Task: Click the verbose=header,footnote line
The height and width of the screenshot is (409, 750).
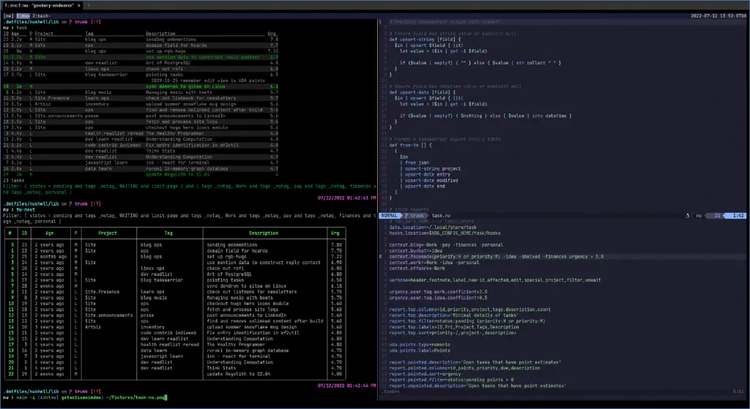Action: (x=494, y=280)
